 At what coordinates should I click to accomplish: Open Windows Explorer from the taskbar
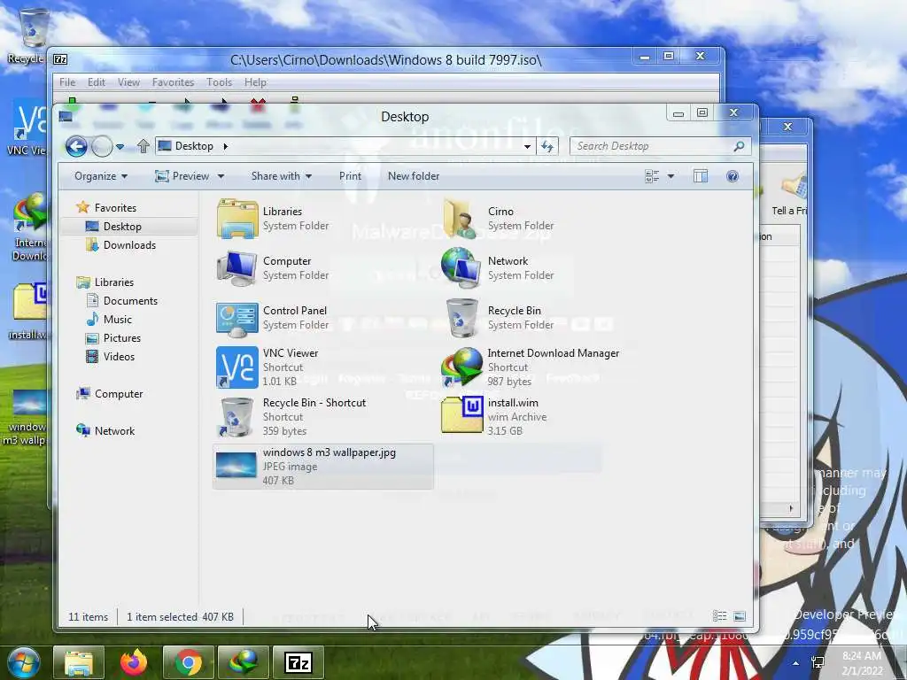tap(79, 662)
